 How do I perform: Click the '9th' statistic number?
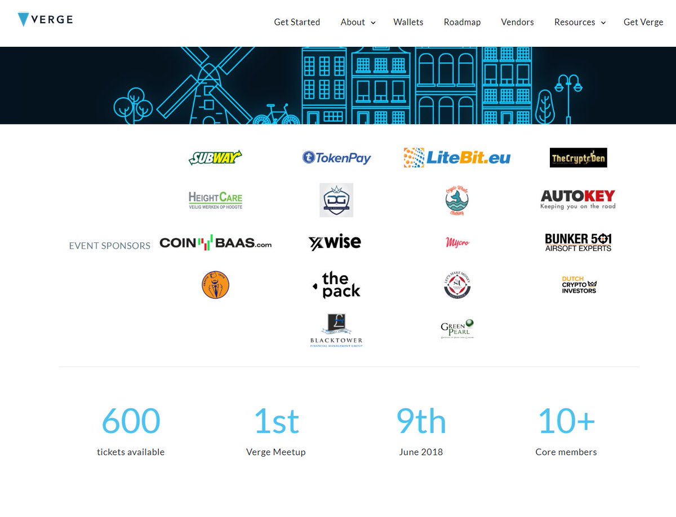(x=421, y=421)
